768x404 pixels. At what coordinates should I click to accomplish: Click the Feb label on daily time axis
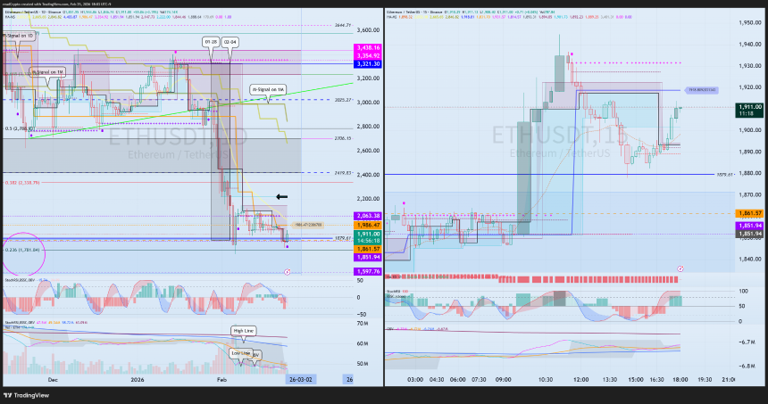[x=221, y=380]
